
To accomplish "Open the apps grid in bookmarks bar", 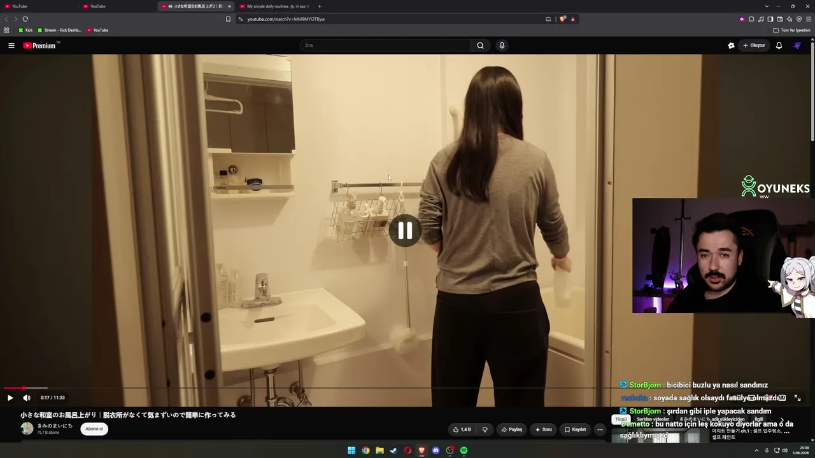I will 6,30.
